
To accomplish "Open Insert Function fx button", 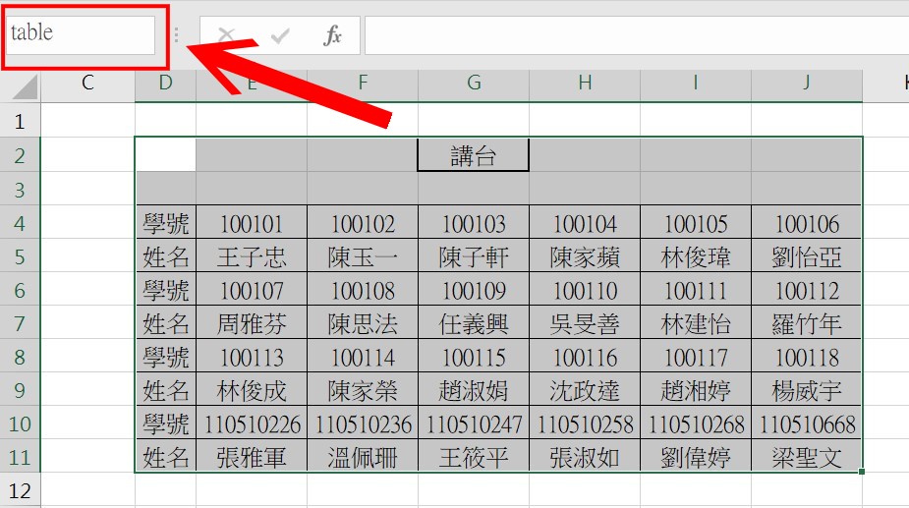I will (x=332, y=35).
